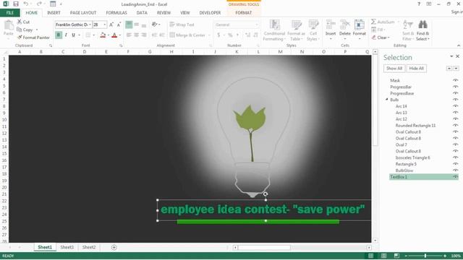Click Show All in Selection pane

394,69
